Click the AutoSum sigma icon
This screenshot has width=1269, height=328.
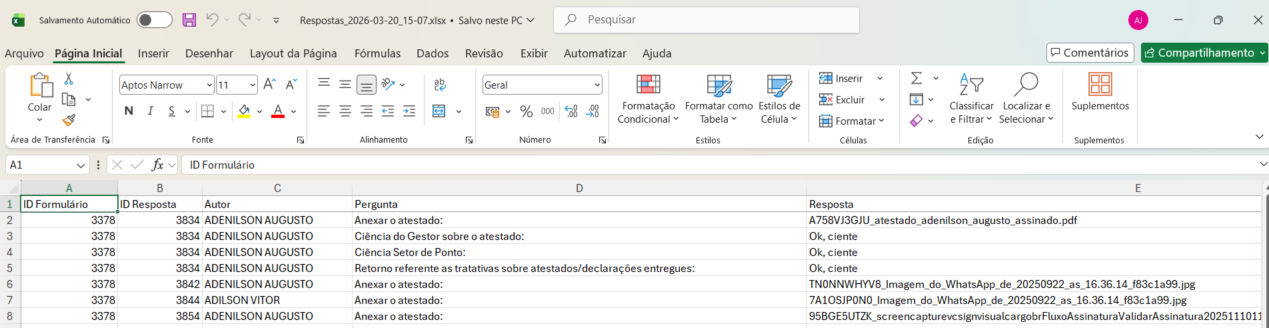(917, 79)
